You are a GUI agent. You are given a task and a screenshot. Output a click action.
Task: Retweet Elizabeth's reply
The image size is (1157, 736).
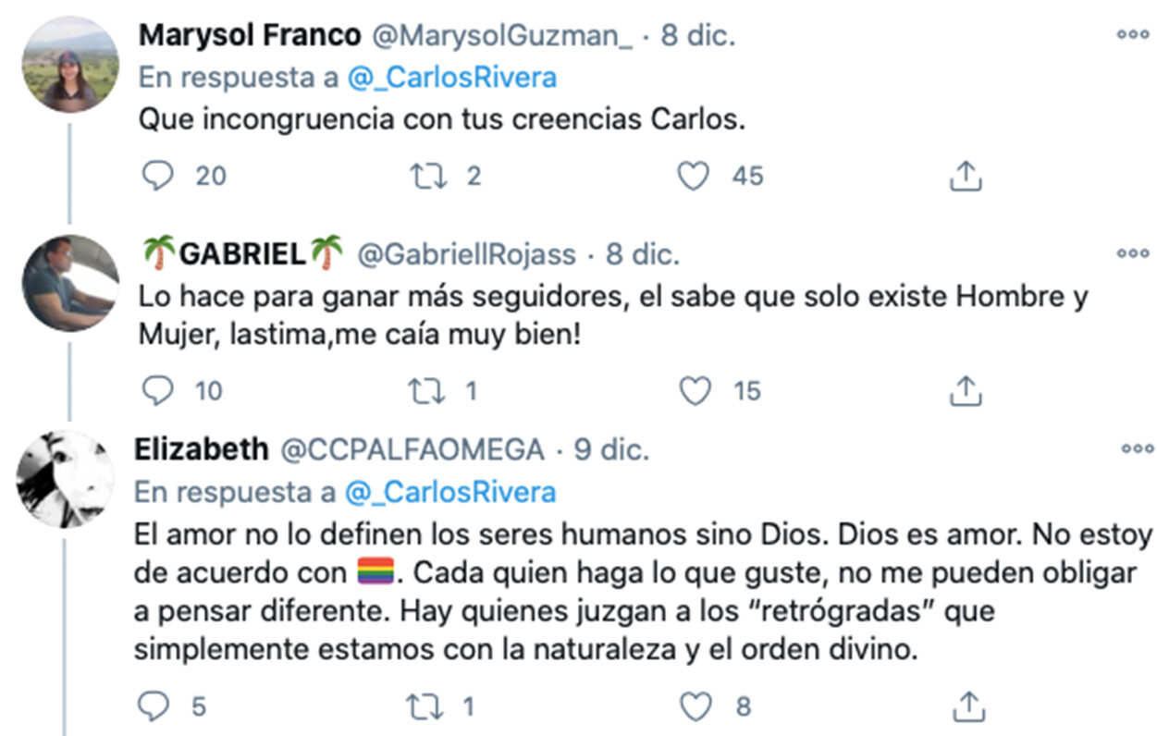427,705
